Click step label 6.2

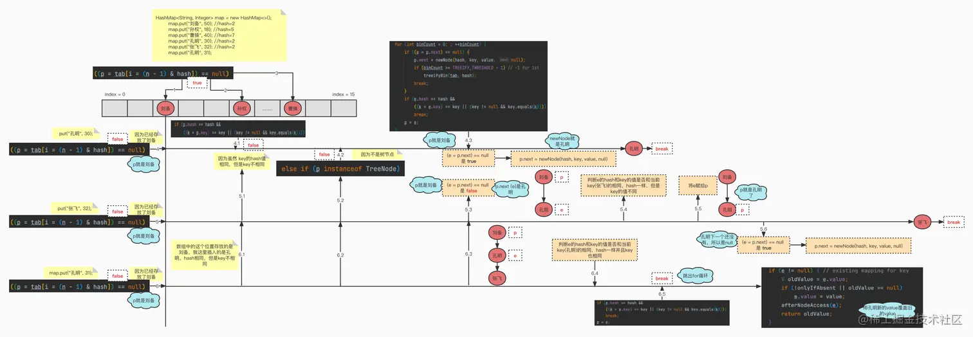coord(340,255)
